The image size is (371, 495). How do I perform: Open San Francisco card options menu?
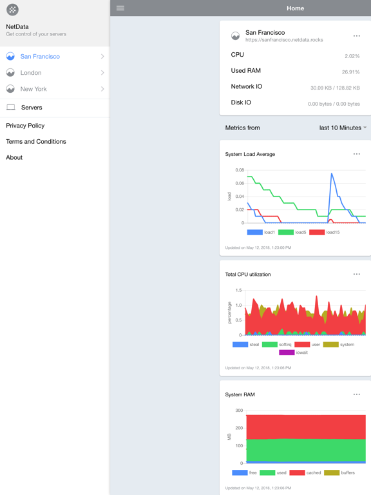tap(356, 36)
